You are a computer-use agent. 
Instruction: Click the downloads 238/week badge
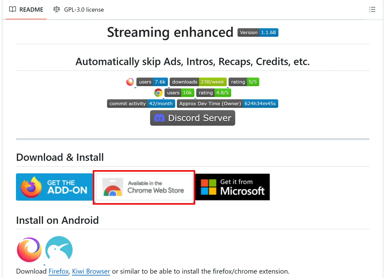pyautogui.click(x=198, y=82)
